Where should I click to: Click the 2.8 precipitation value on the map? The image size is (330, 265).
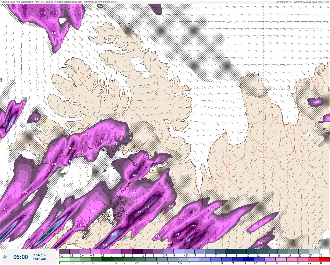tap(177, 234)
